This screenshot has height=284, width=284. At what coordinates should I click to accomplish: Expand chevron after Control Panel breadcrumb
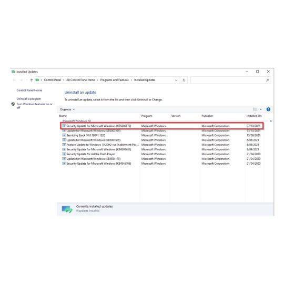[x=64, y=80]
